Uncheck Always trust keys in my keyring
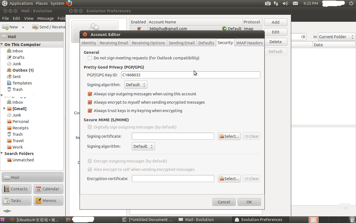The image size is (356, 223). tap(90, 111)
